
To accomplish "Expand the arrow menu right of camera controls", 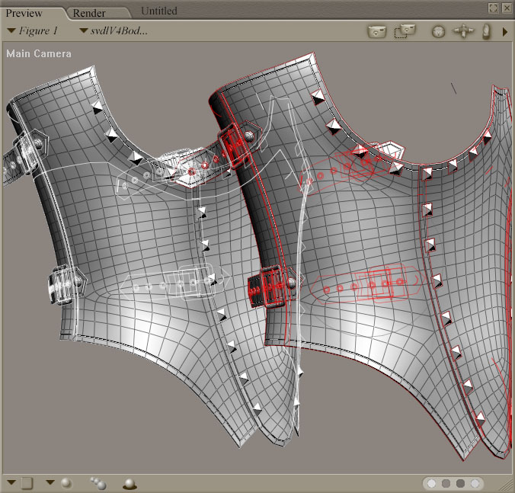I will [504, 32].
